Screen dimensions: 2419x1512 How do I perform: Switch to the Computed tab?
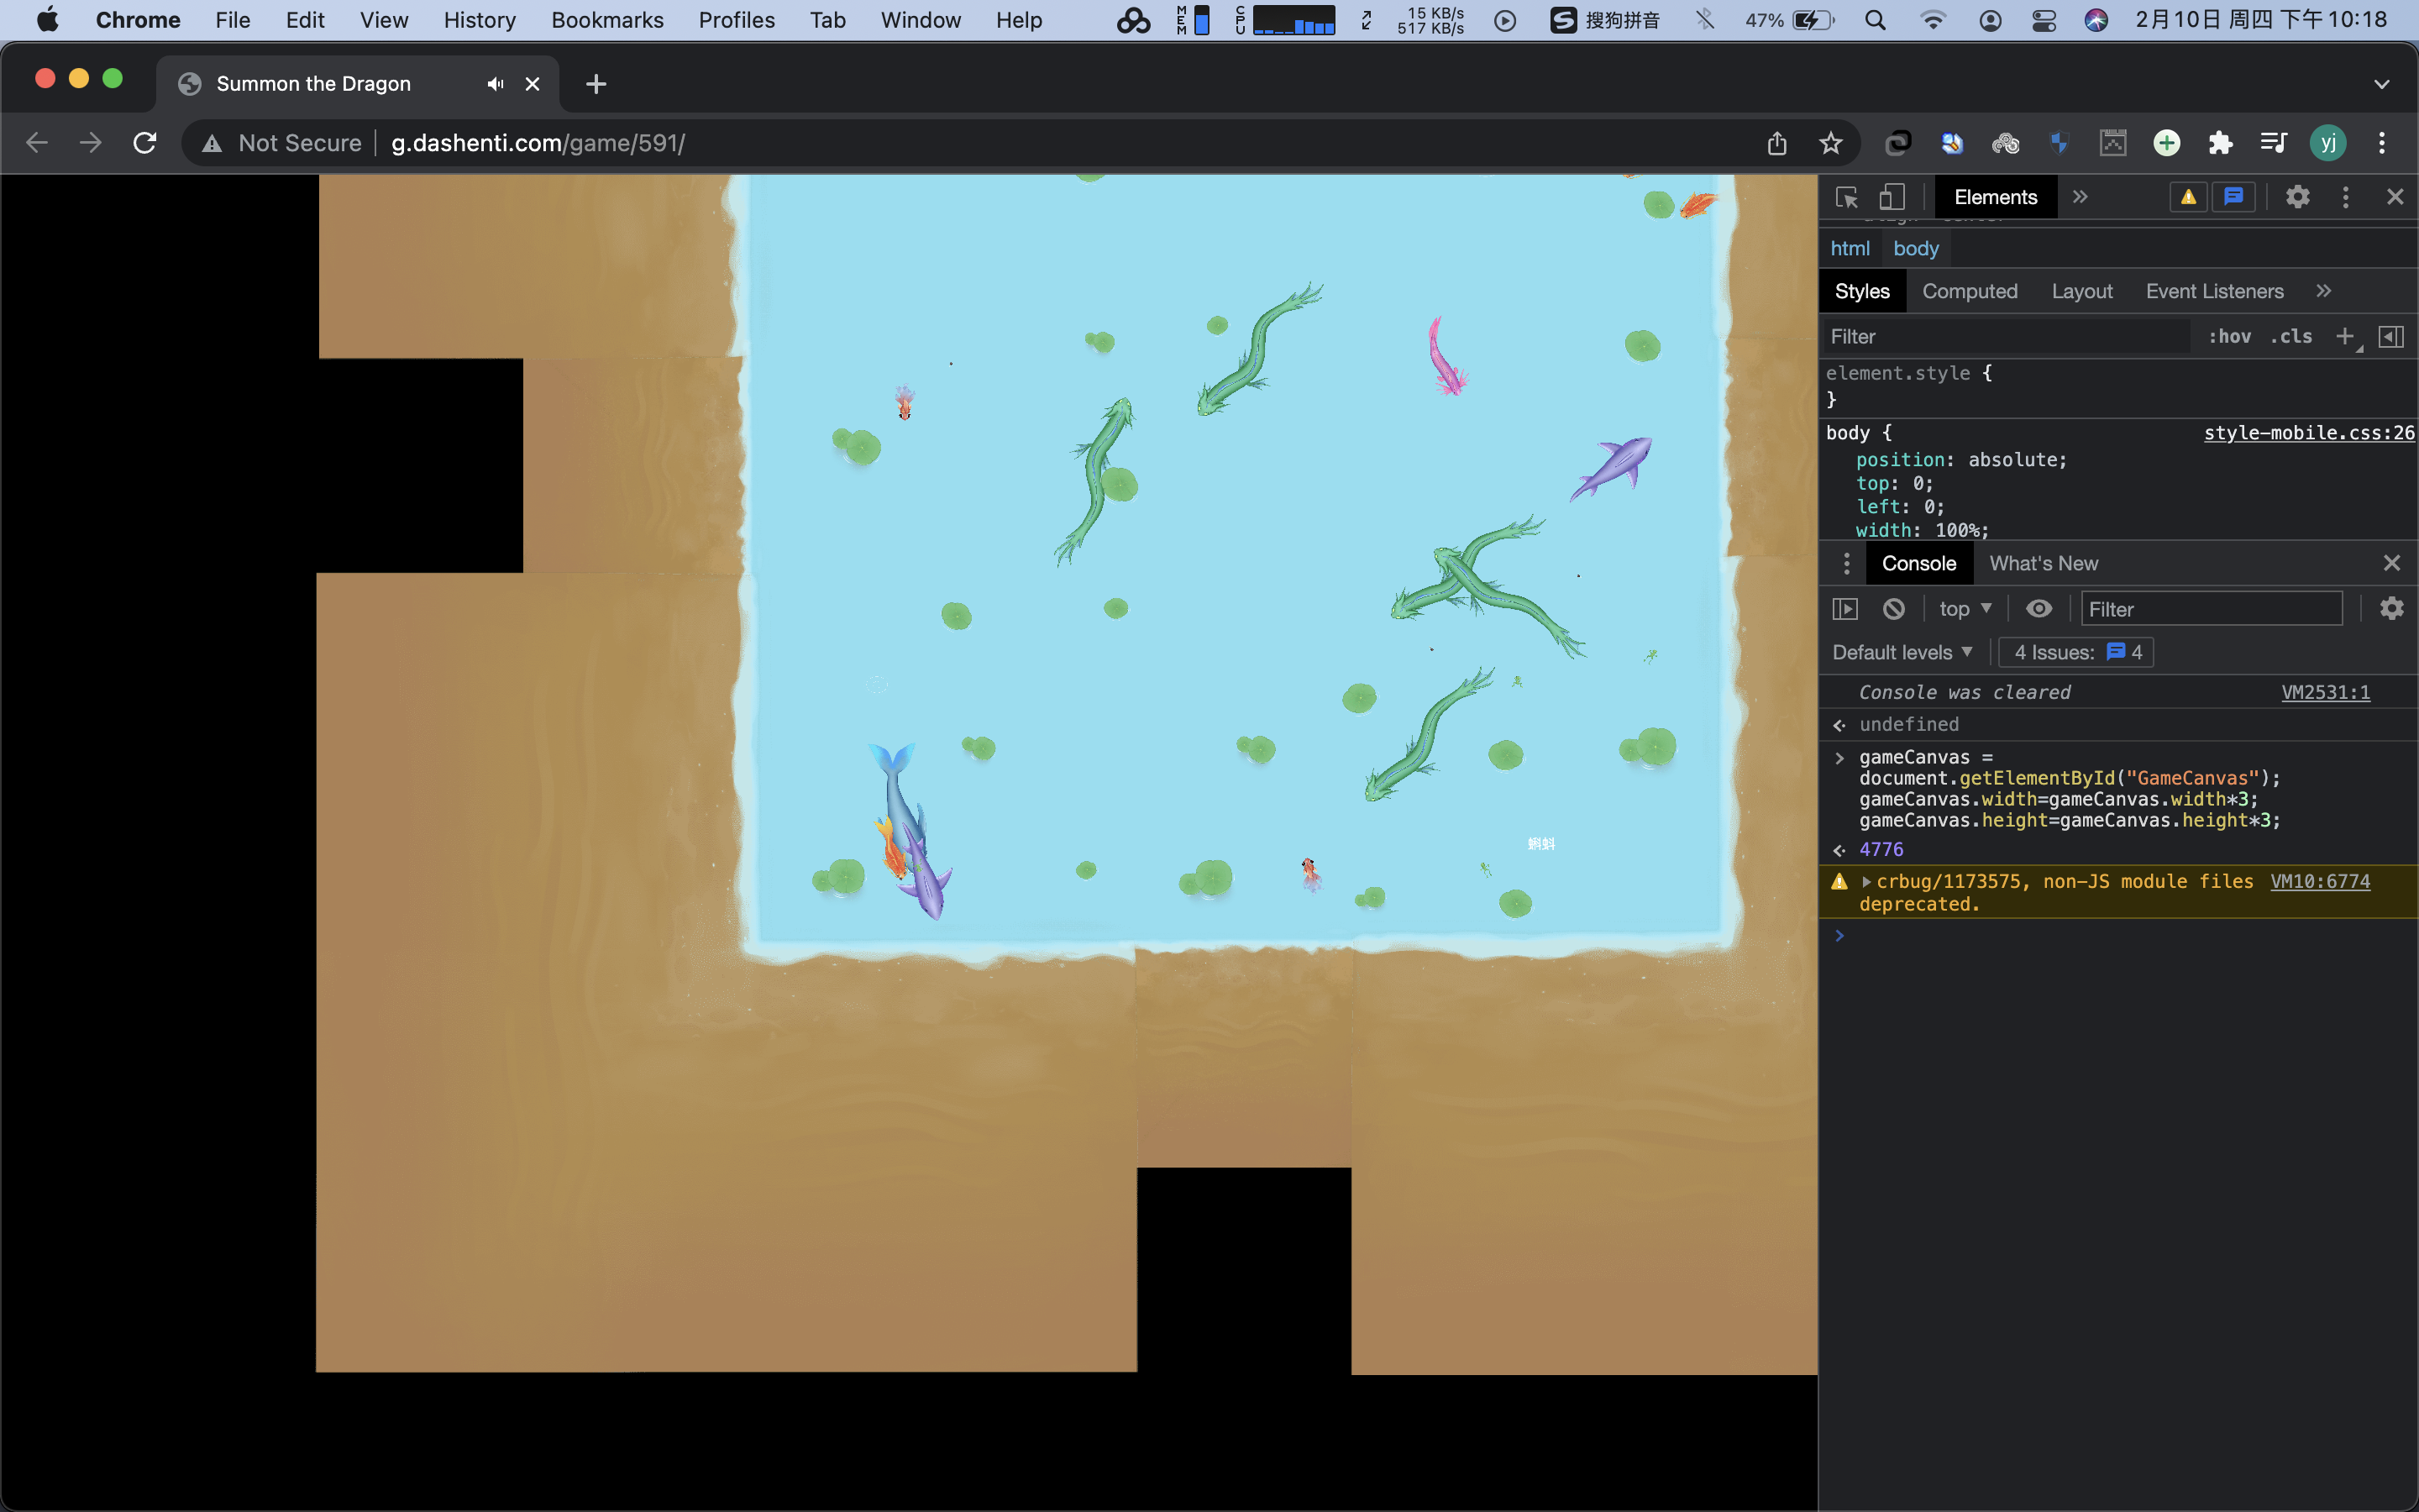[x=1969, y=291]
